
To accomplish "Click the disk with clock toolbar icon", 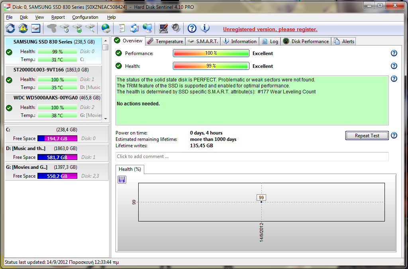I will (65, 28).
